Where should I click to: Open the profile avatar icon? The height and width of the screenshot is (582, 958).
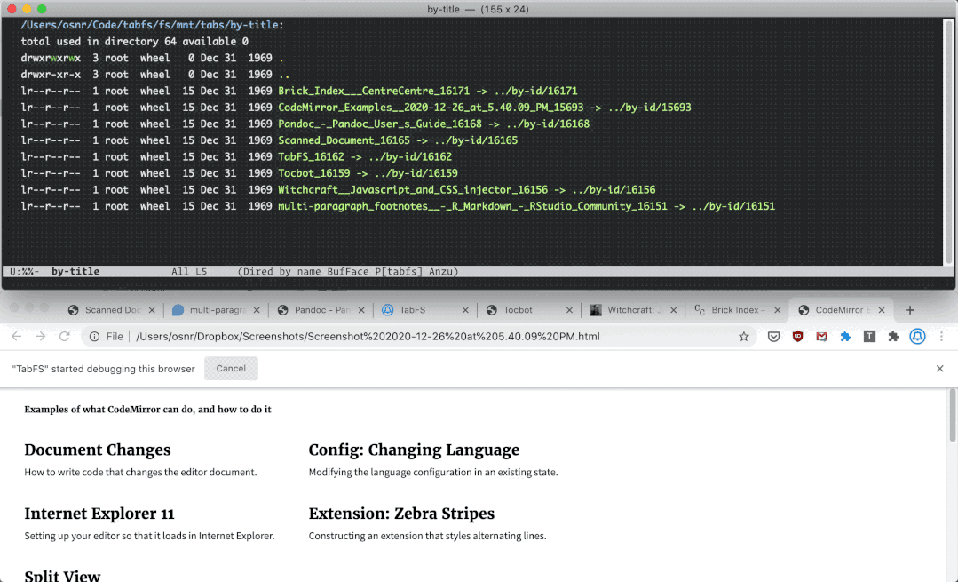tap(917, 336)
